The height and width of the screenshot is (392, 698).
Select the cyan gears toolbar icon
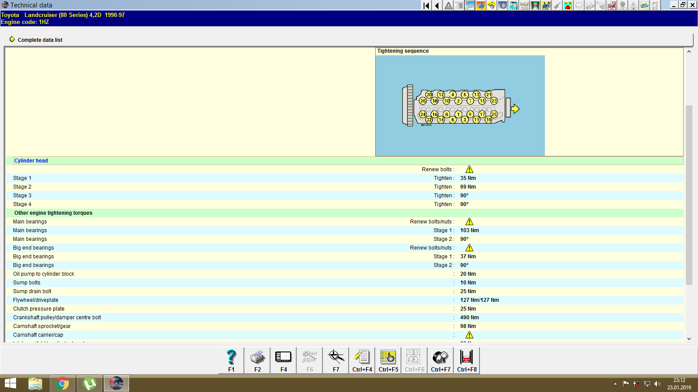(x=513, y=5)
